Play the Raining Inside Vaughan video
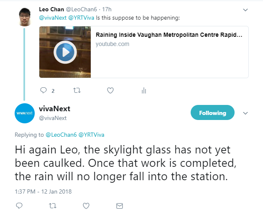The height and width of the screenshot is (222, 263). (65, 52)
